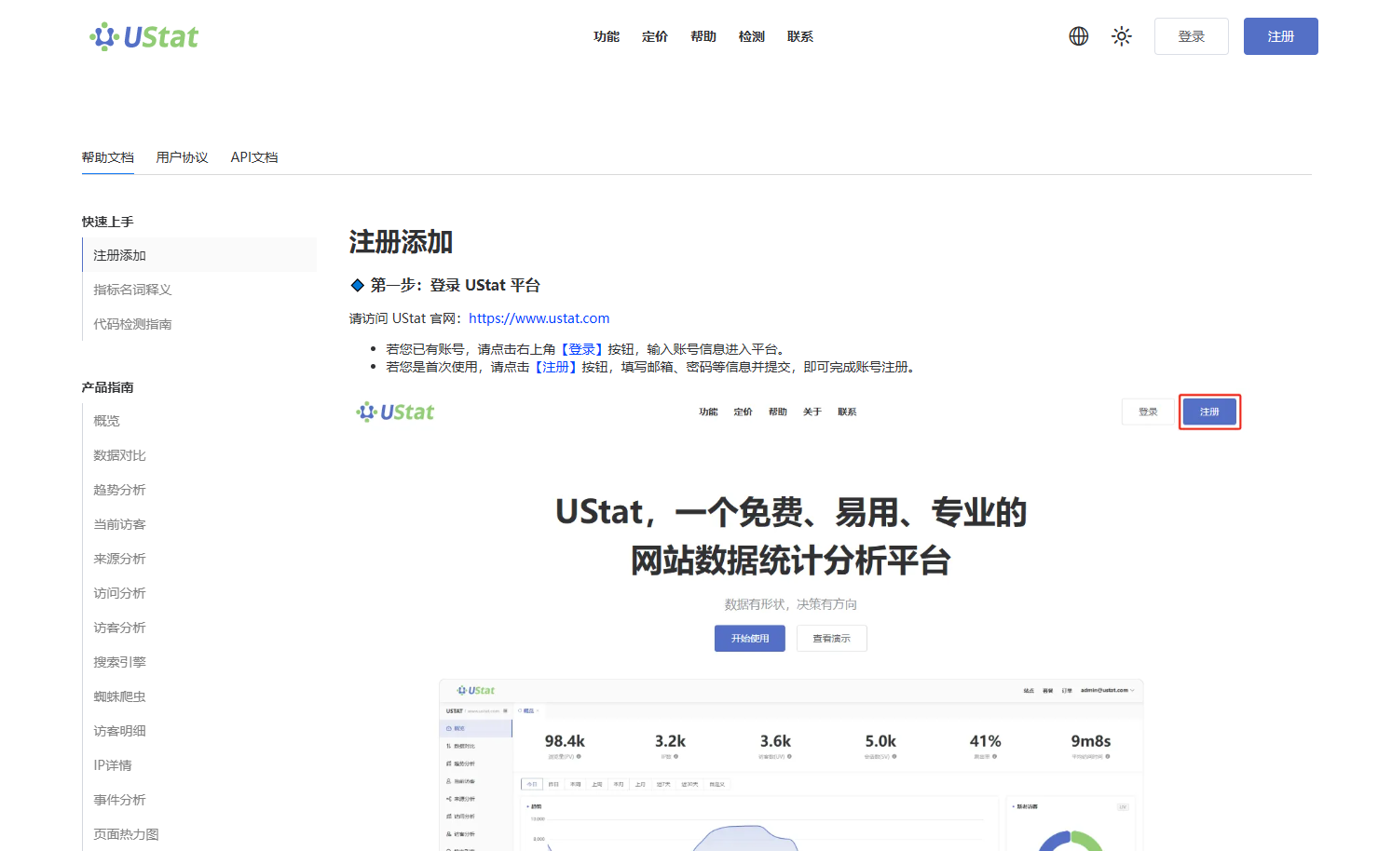Select 注册添加 in the sidebar

point(199,255)
